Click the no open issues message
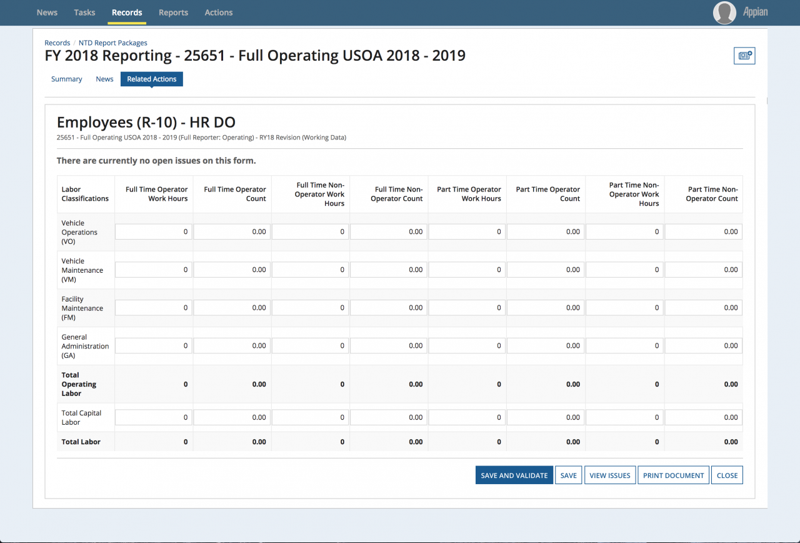 pyautogui.click(x=156, y=161)
